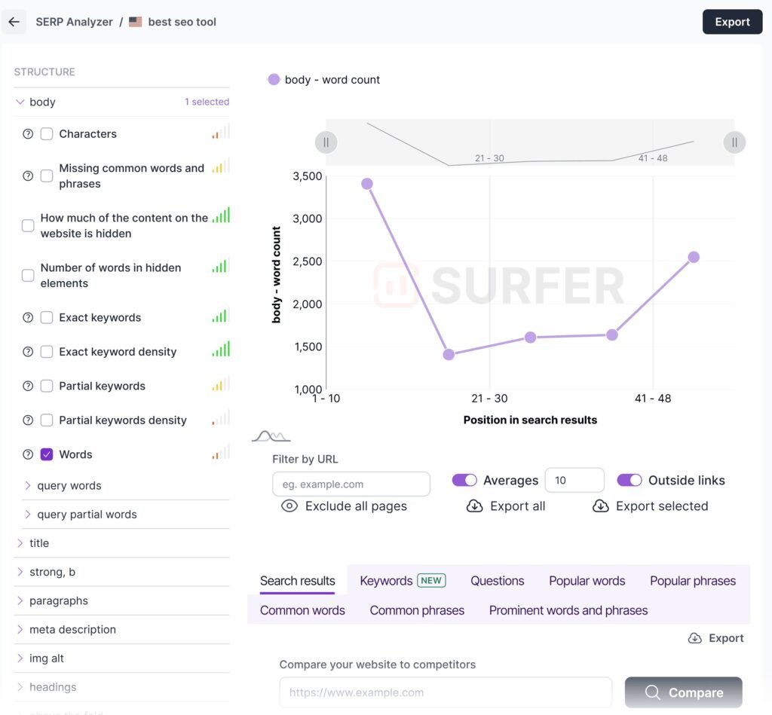The width and height of the screenshot is (772, 715).
Task: Open the Common words tab
Action: point(302,610)
